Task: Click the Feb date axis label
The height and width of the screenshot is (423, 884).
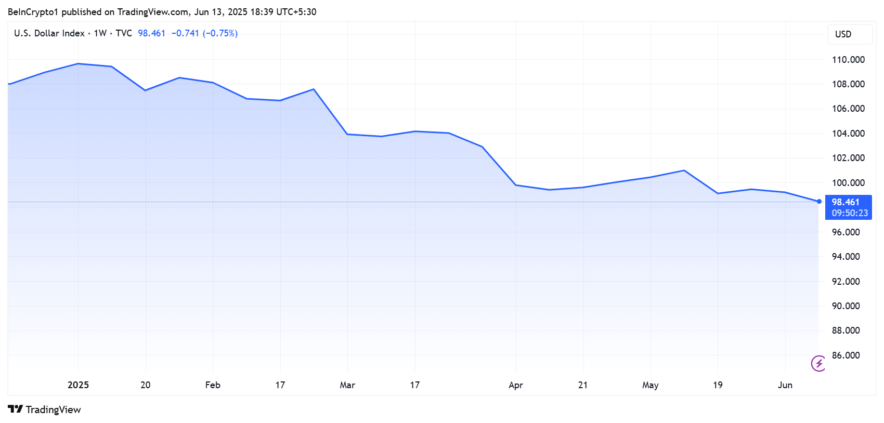Action: click(213, 385)
